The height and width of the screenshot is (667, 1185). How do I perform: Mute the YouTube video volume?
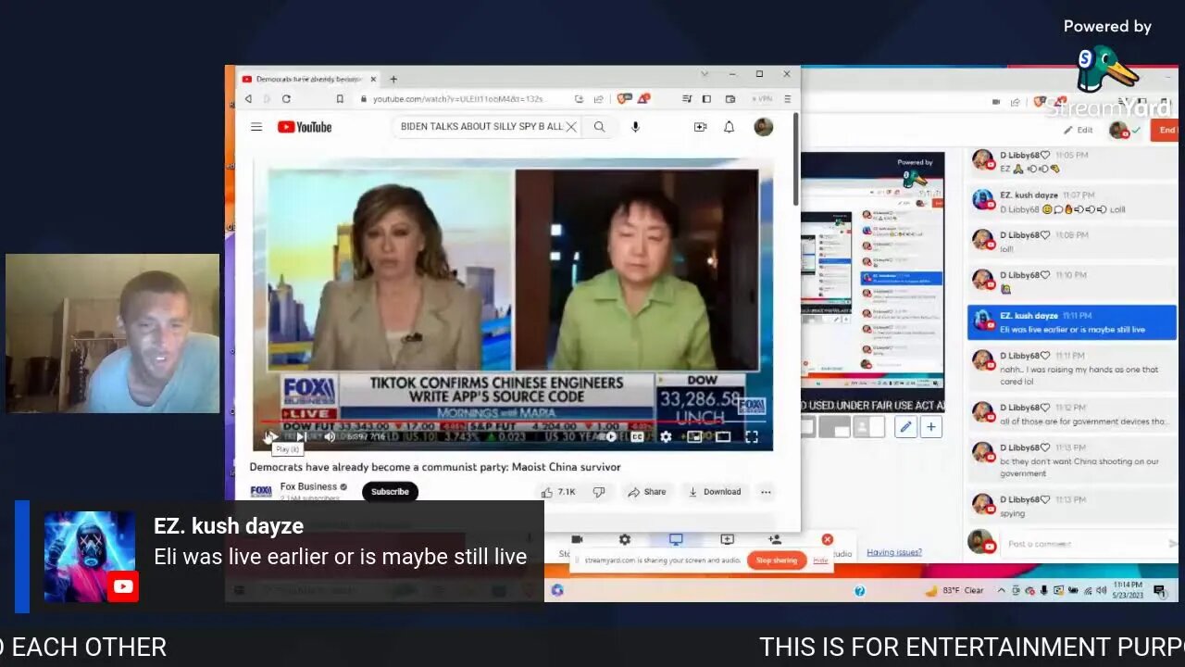click(330, 437)
